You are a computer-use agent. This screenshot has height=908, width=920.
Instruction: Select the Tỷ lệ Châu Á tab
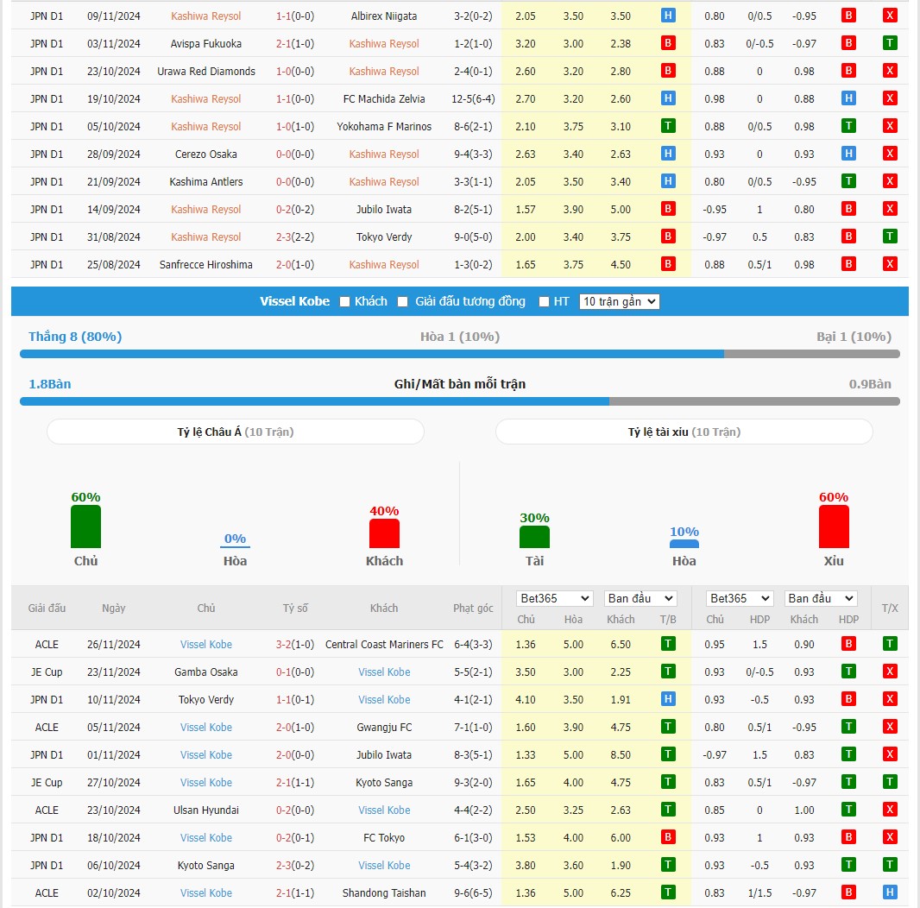click(236, 432)
